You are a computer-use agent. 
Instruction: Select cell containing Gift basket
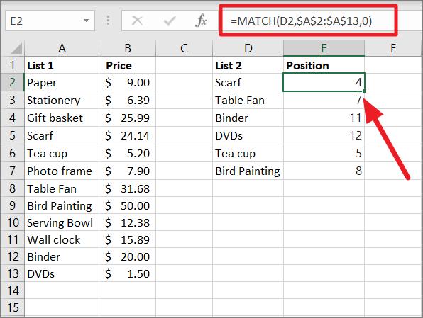tap(62, 118)
